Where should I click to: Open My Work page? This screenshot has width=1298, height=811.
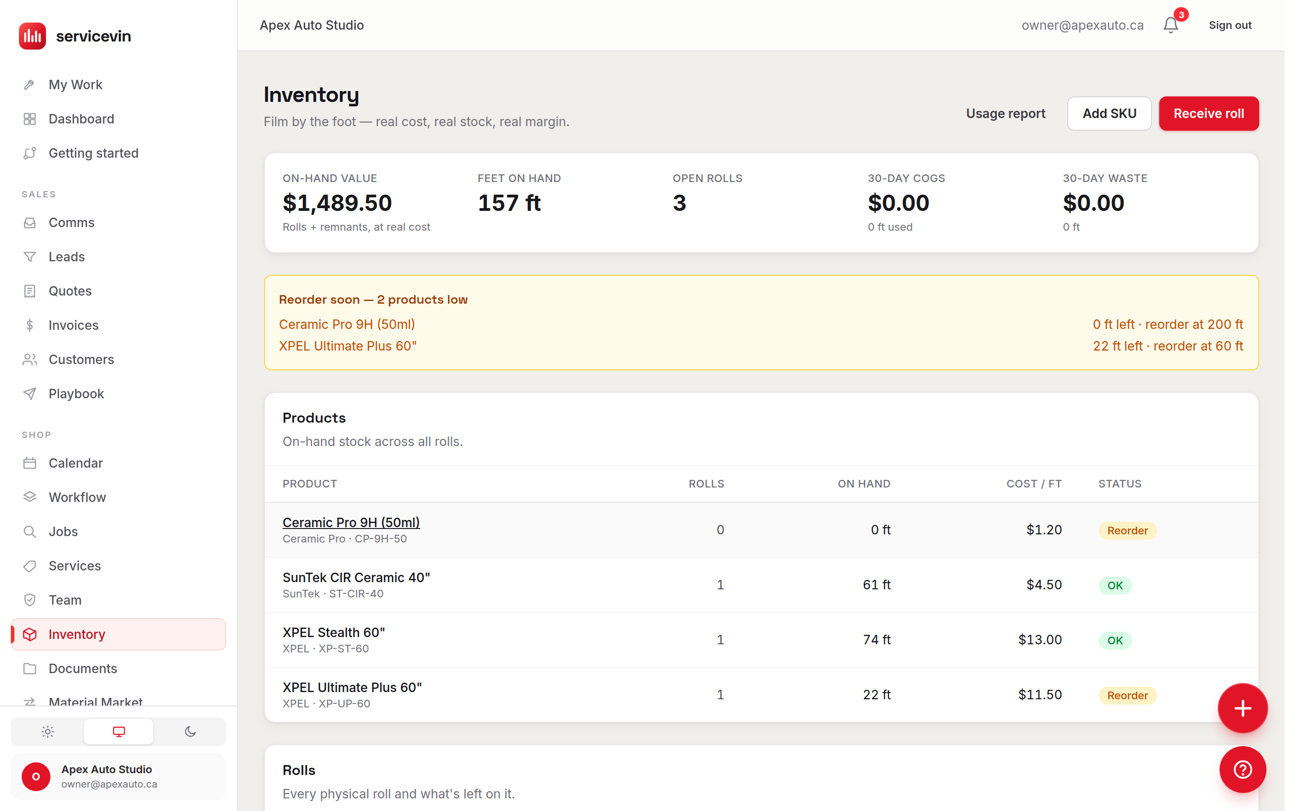[118, 85]
